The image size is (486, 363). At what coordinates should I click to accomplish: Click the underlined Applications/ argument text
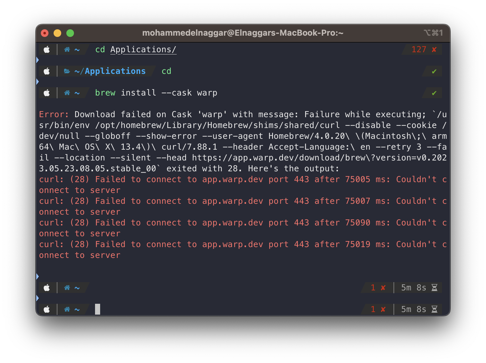(x=143, y=49)
